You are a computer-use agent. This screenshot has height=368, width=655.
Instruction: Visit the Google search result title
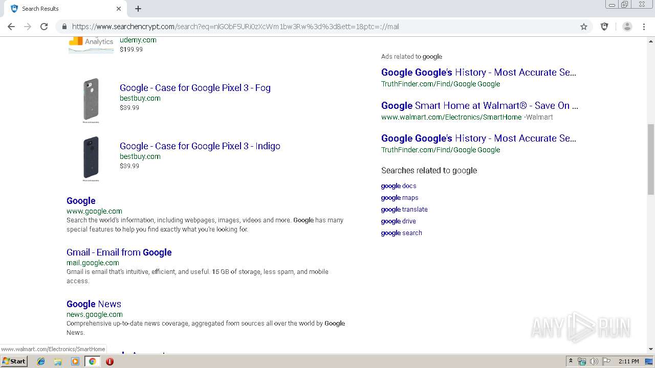tap(81, 201)
